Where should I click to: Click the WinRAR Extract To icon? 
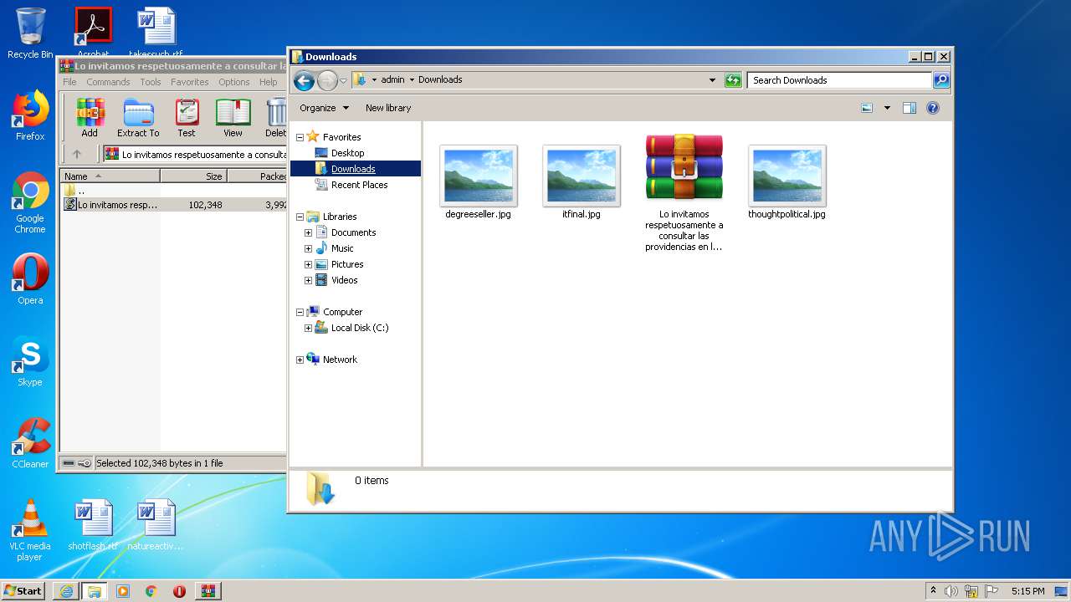pyautogui.click(x=138, y=118)
